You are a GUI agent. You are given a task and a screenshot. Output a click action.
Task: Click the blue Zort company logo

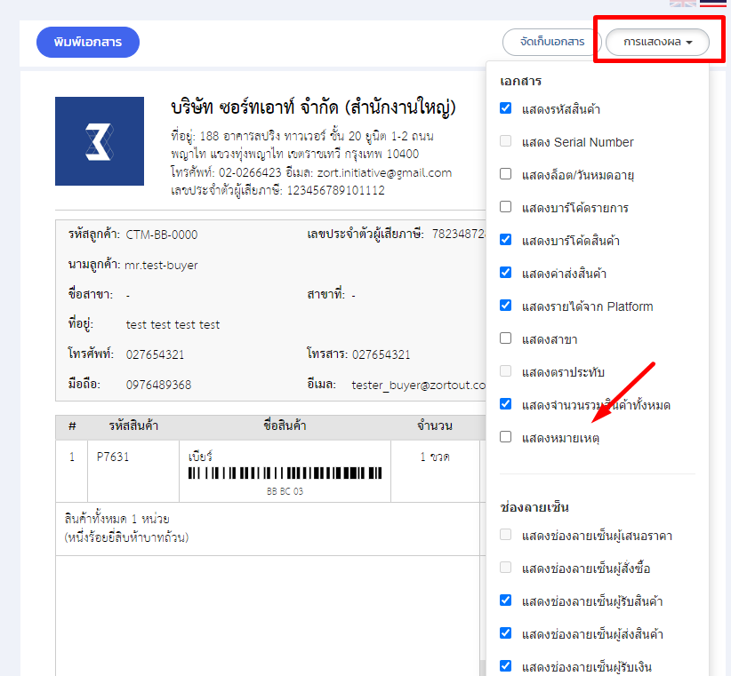tap(100, 140)
